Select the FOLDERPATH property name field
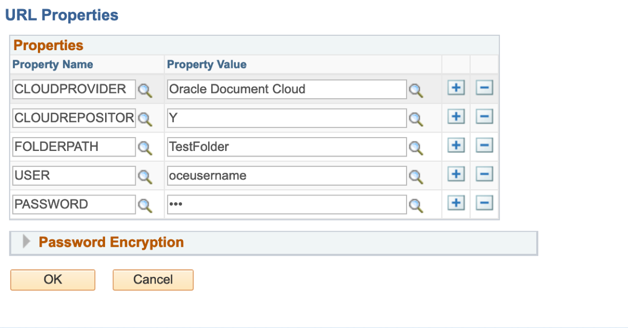 tap(74, 147)
